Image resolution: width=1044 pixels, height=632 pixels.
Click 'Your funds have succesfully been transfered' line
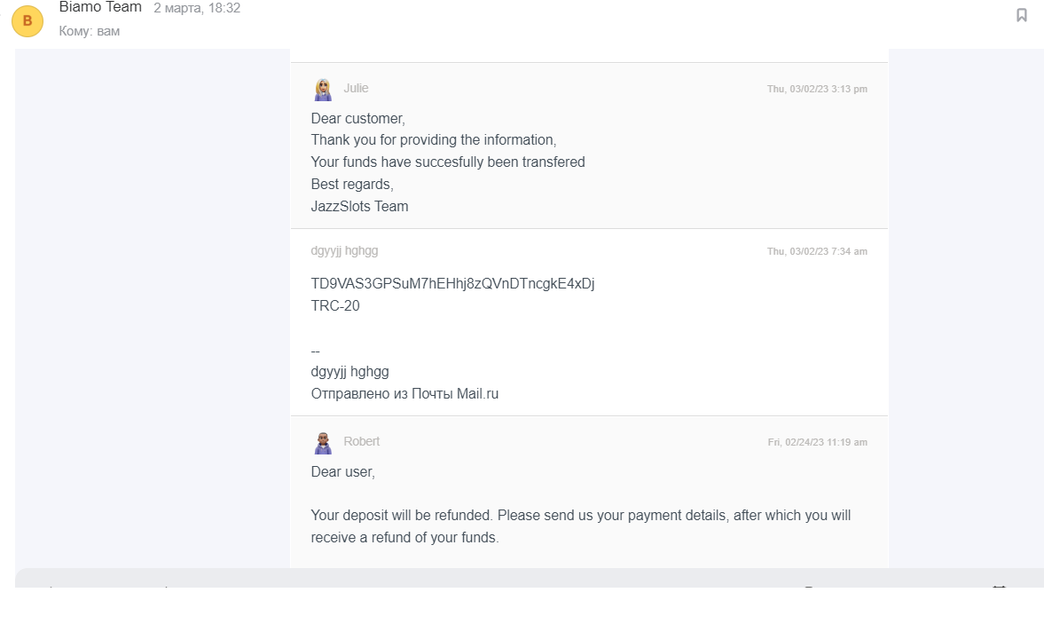448,162
